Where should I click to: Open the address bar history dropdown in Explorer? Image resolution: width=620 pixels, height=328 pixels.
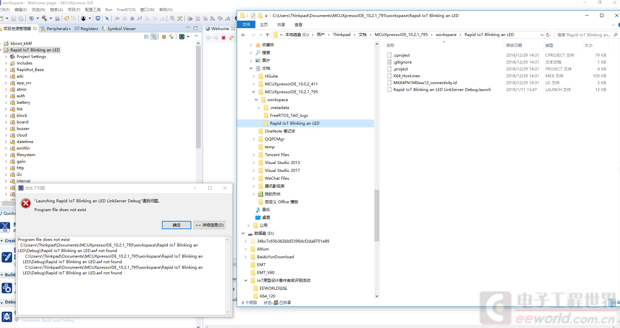coord(542,35)
